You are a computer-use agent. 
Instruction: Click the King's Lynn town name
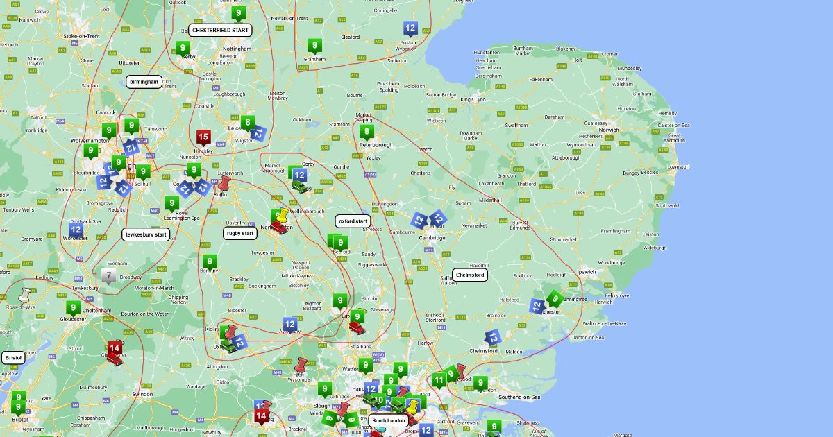(473, 99)
